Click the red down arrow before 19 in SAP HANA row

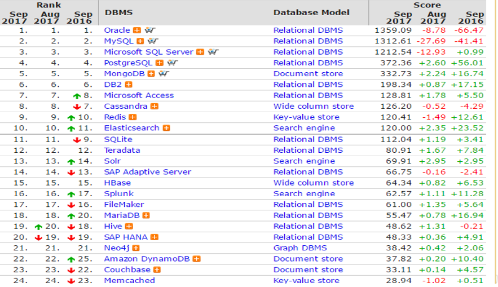[x=38, y=237]
